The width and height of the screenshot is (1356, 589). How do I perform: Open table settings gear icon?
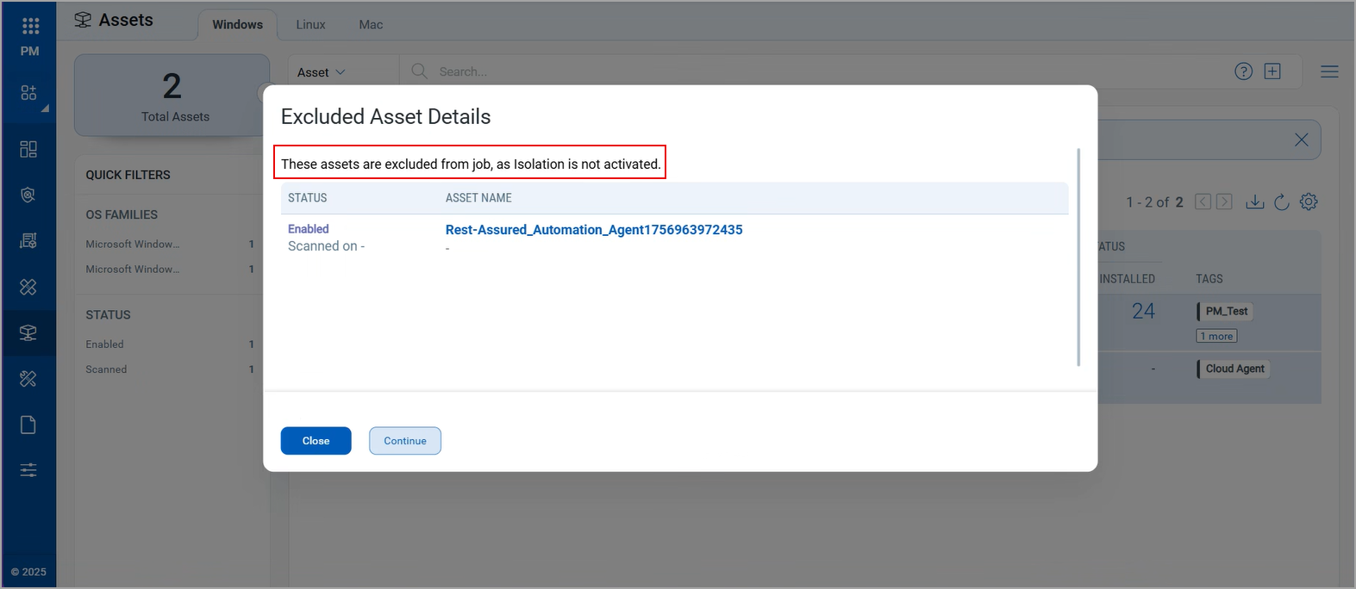click(x=1309, y=201)
